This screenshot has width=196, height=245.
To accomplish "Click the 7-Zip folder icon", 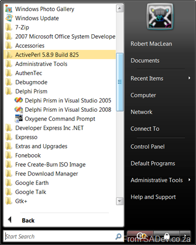I will coord(9,27).
